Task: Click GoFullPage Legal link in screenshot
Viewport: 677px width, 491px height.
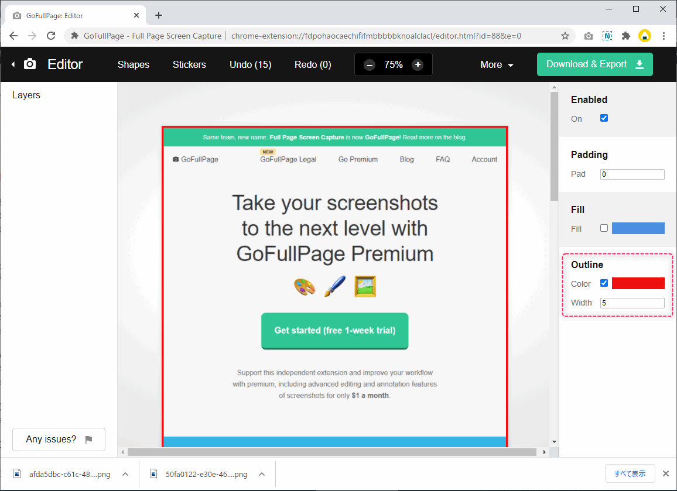Action: pos(288,159)
